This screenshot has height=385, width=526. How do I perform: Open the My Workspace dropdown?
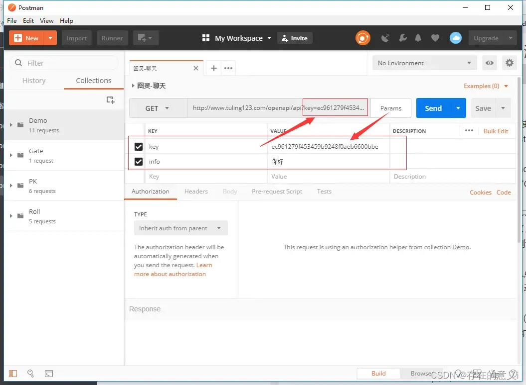(x=243, y=38)
